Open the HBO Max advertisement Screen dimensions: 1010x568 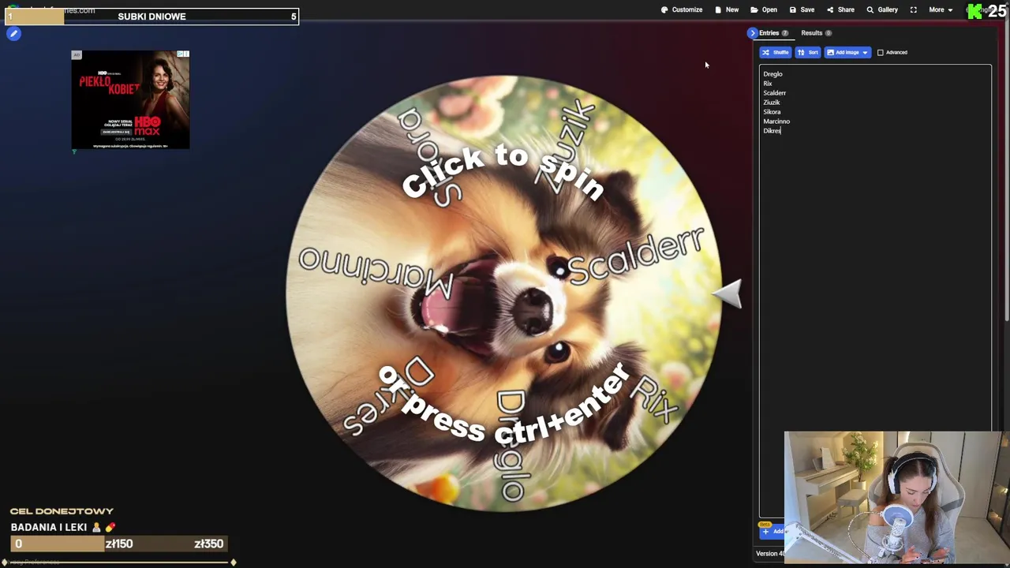pyautogui.click(x=130, y=100)
